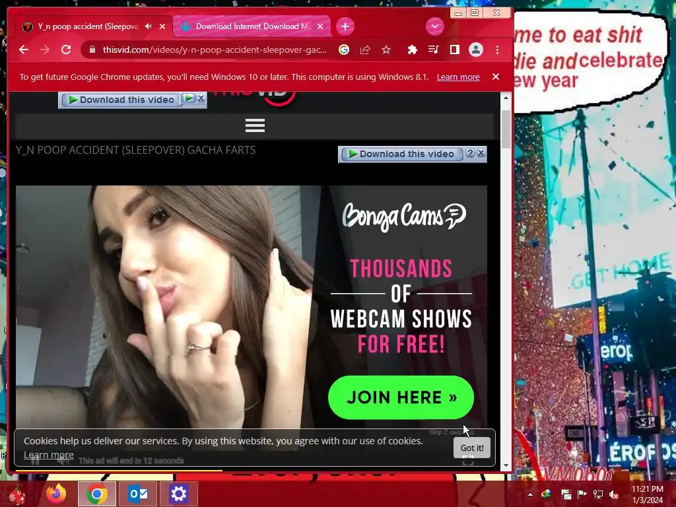Share this page using the share icon

click(x=365, y=50)
